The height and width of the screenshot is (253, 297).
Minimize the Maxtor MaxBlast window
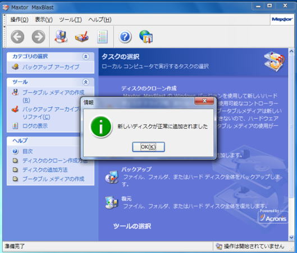coord(258,6)
